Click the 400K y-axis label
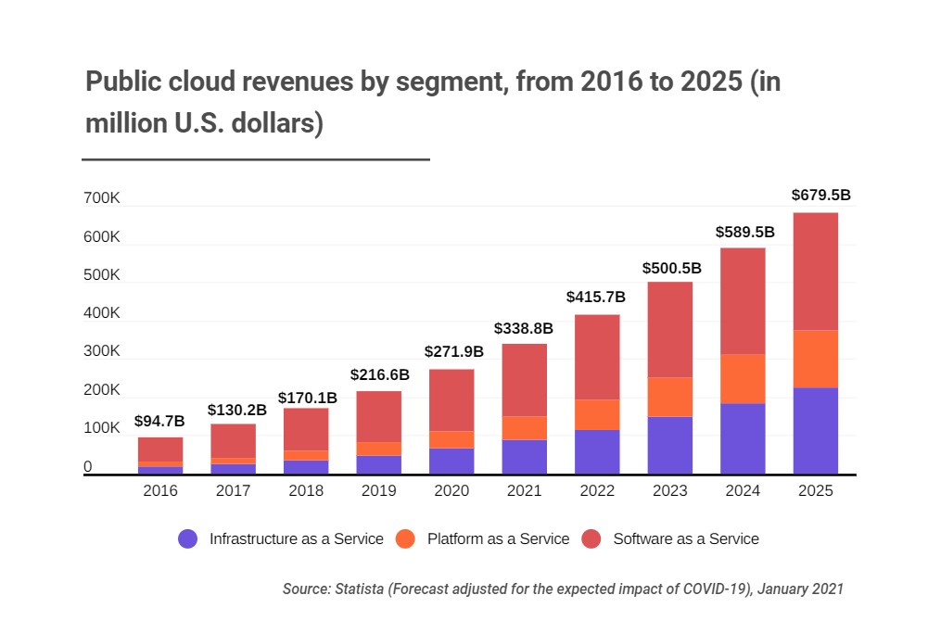This screenshot has width=928, height=633. click(x=102, y=312)
